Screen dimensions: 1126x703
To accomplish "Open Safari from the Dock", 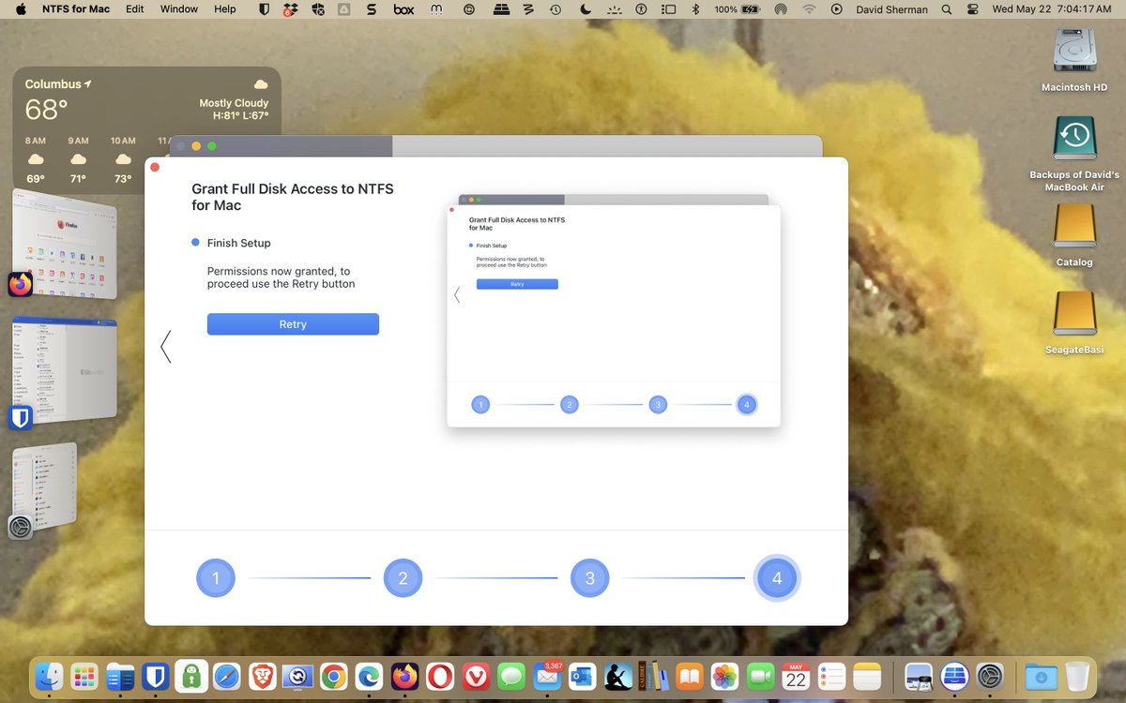I will point(226,677).
